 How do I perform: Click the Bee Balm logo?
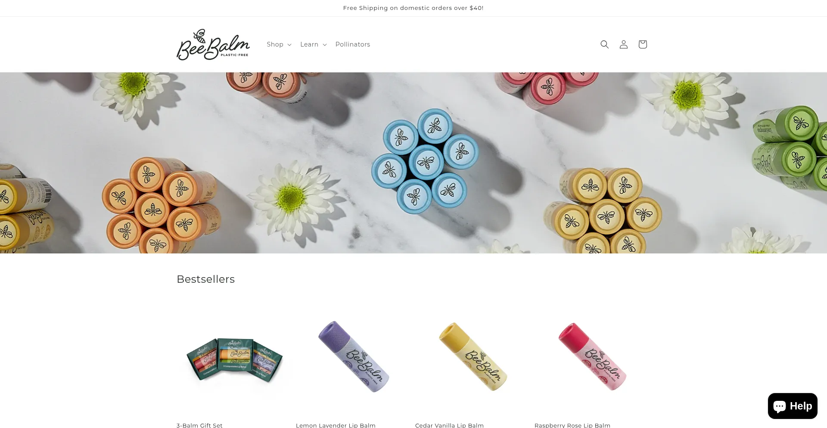(x=213, y=44)
